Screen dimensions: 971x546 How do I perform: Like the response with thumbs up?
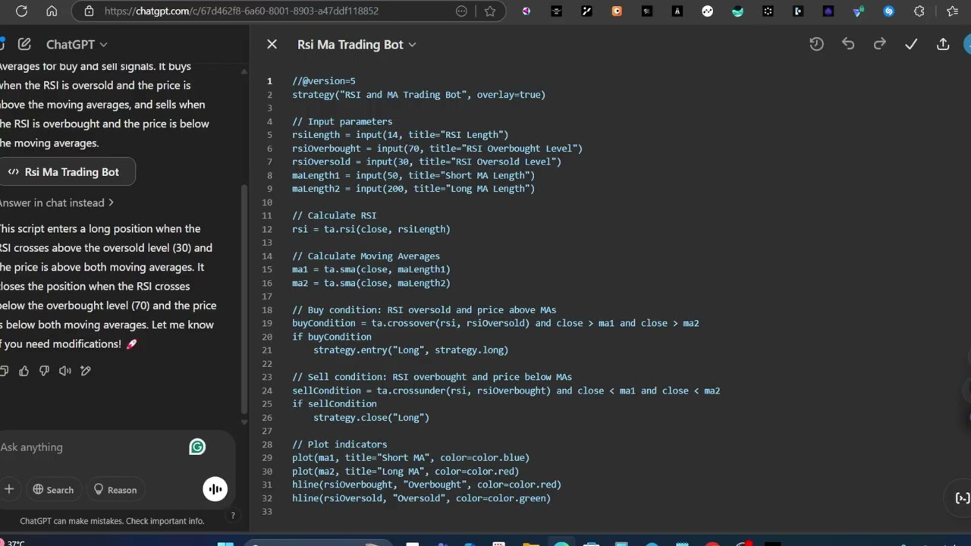tap(24, 371)
